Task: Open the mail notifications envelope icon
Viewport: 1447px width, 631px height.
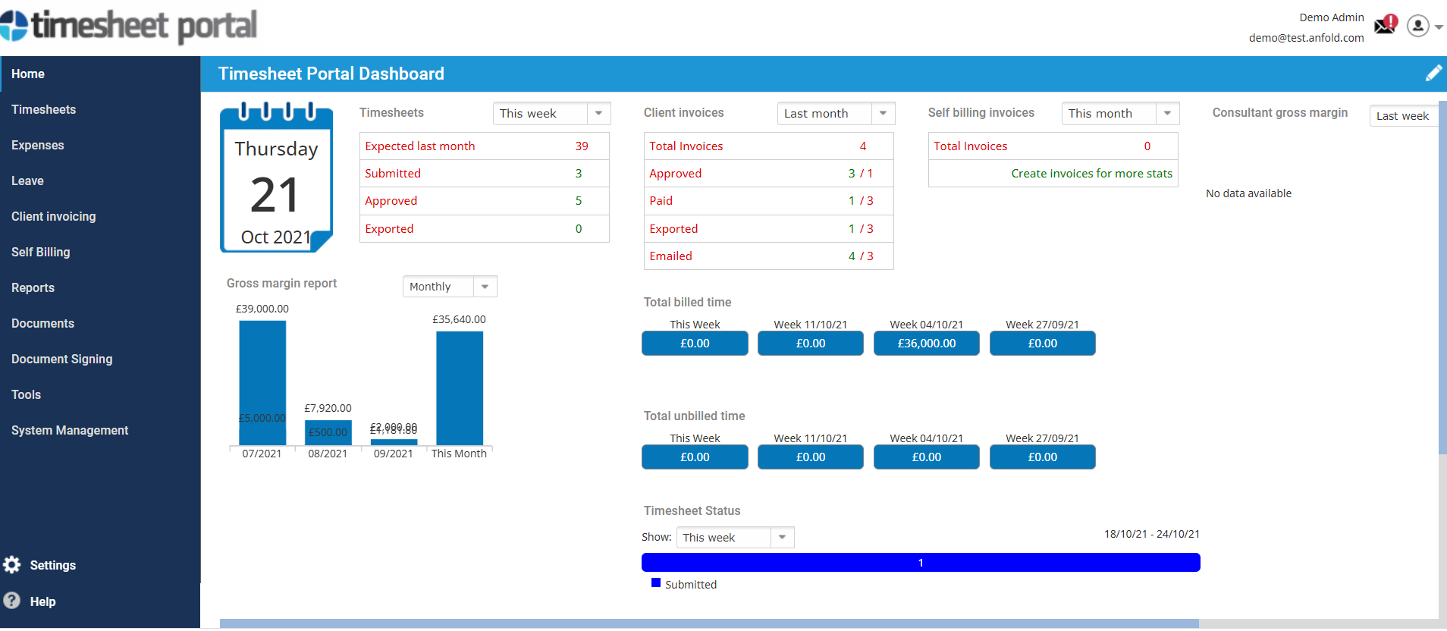Action: click(x=1386, y=25)
